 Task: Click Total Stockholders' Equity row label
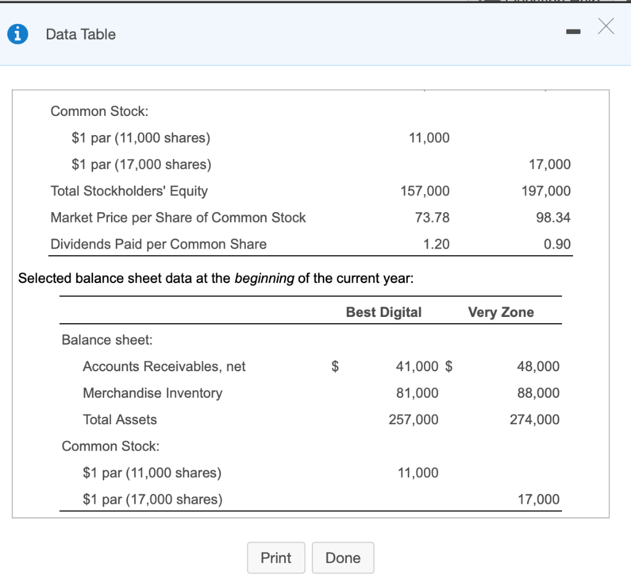point(129,191)
